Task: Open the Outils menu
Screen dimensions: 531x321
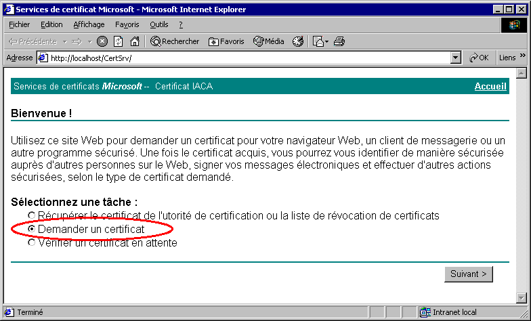Action: (158, 24)
